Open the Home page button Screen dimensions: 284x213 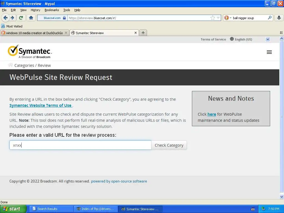click(31, 18)
